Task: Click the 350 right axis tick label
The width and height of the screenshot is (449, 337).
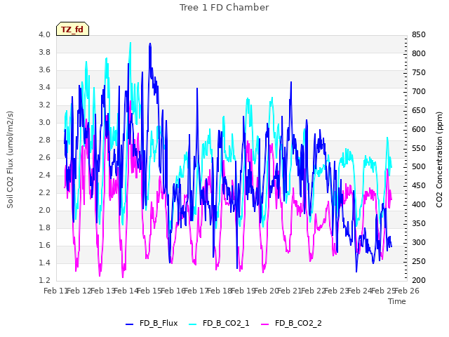Action: click(x=419, y=223)
